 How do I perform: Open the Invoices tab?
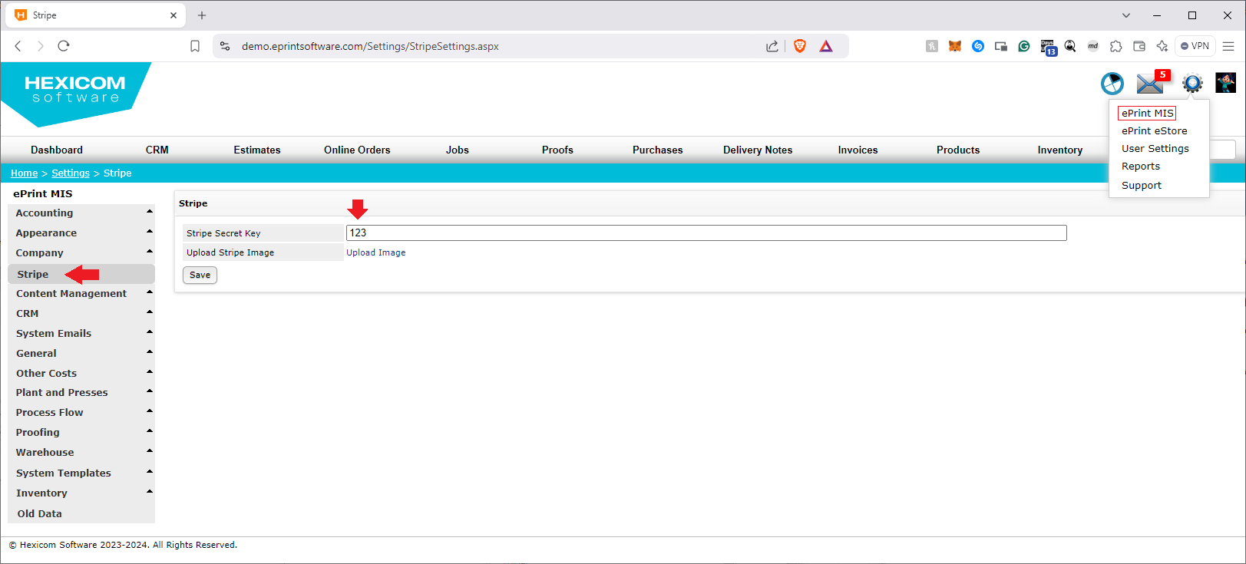pyautogui.click(x=858, y=150)
